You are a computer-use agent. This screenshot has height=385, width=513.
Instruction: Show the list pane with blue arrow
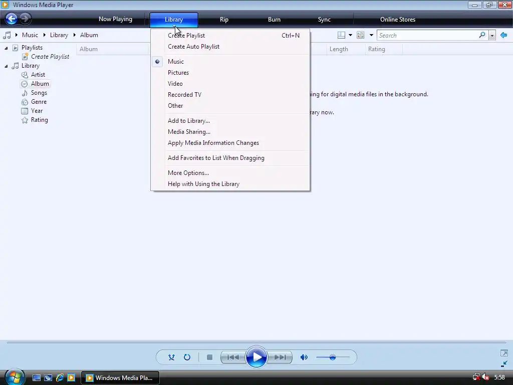[x=504, y=35]
